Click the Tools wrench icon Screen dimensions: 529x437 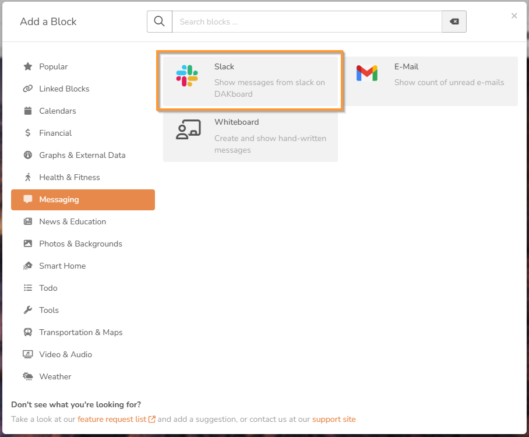(28, 310)
